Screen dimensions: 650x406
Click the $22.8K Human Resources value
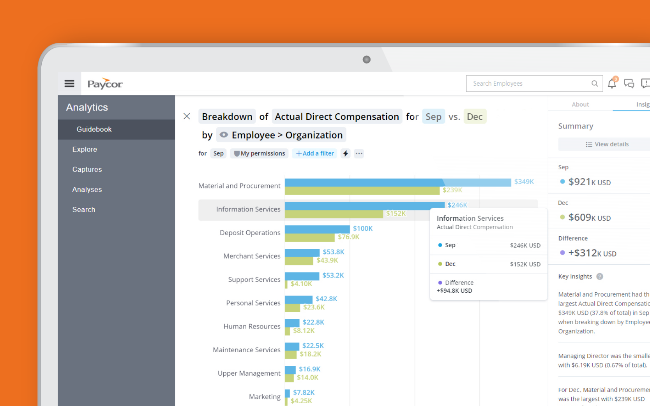(x=313, y=322)
